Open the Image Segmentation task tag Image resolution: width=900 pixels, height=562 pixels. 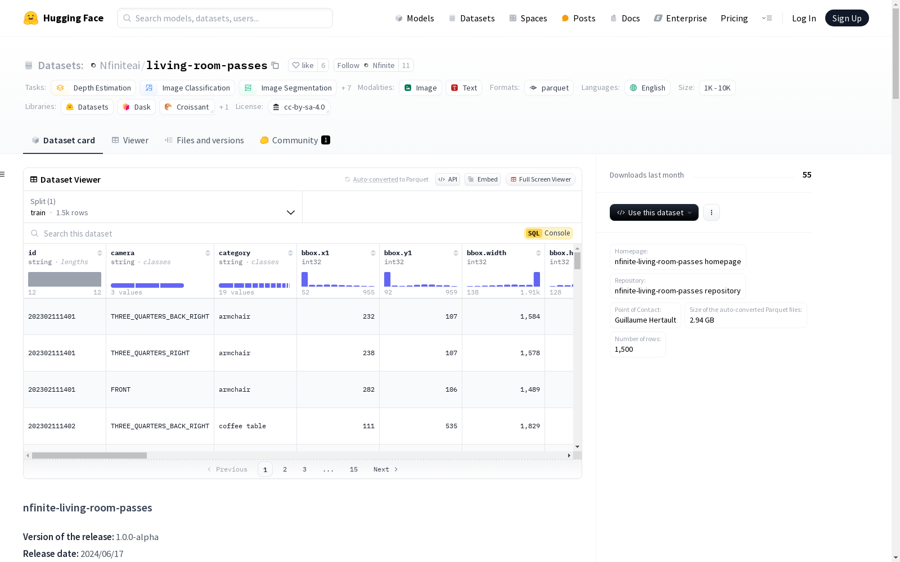click(x=287, y=88)
